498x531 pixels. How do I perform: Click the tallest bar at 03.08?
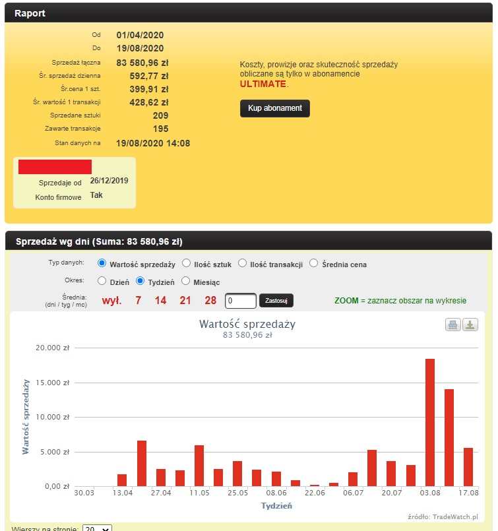click(x=430, y=422)
